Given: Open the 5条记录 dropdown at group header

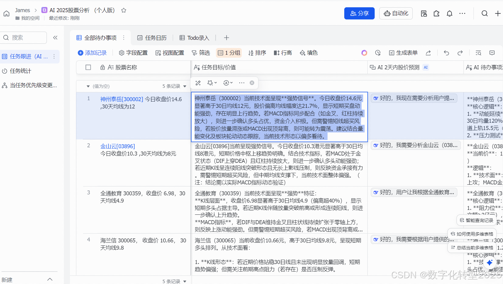Looking at the screenshot, I should tap(186, 86).
